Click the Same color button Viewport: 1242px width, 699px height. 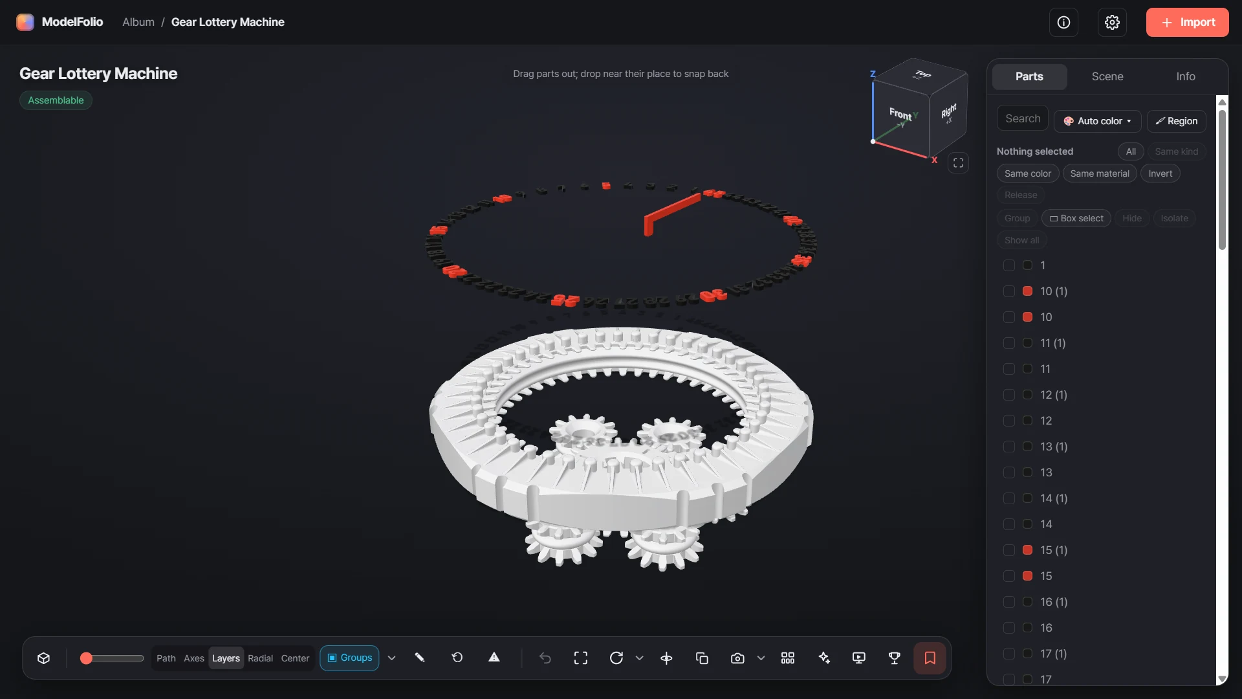coord(1028,173)
